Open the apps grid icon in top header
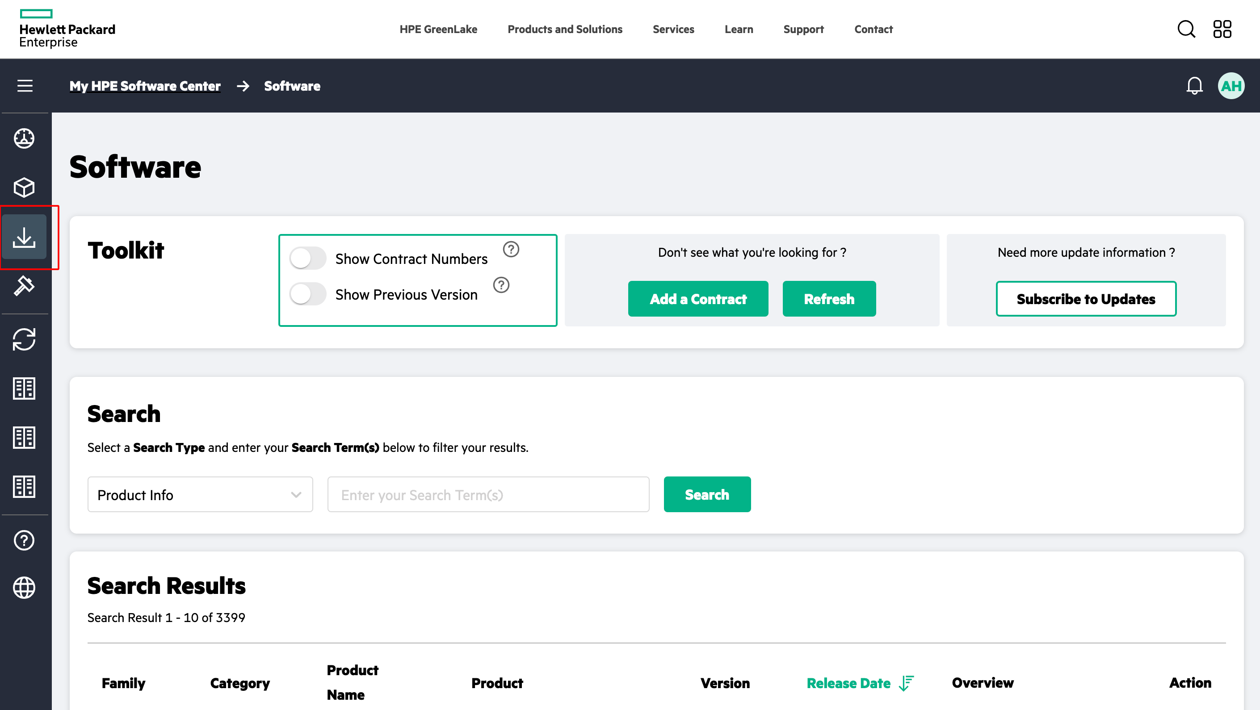 pyautogui.click(x=1222, y=29)
